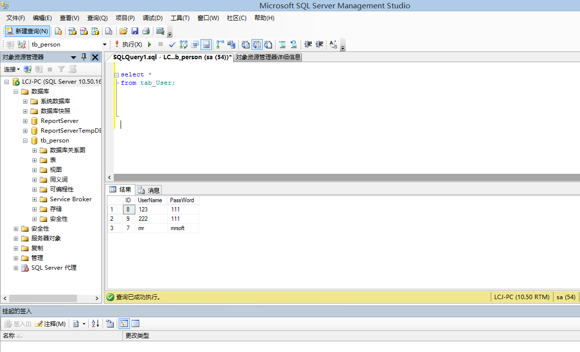580x352 pixels.
Task: Expand the Service Broker folder
Action: 34,199
